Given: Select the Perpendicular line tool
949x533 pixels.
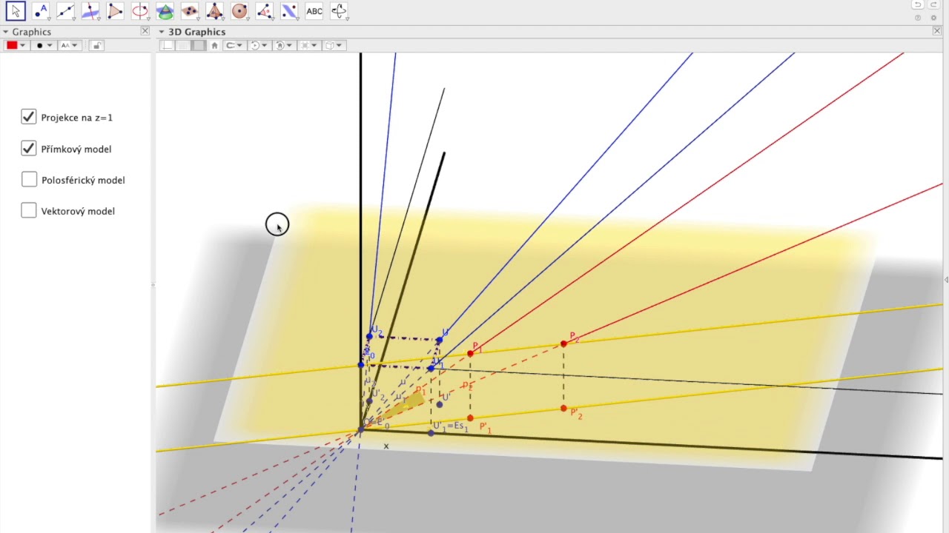Looking at the screenshot, I should pos(90,11).
